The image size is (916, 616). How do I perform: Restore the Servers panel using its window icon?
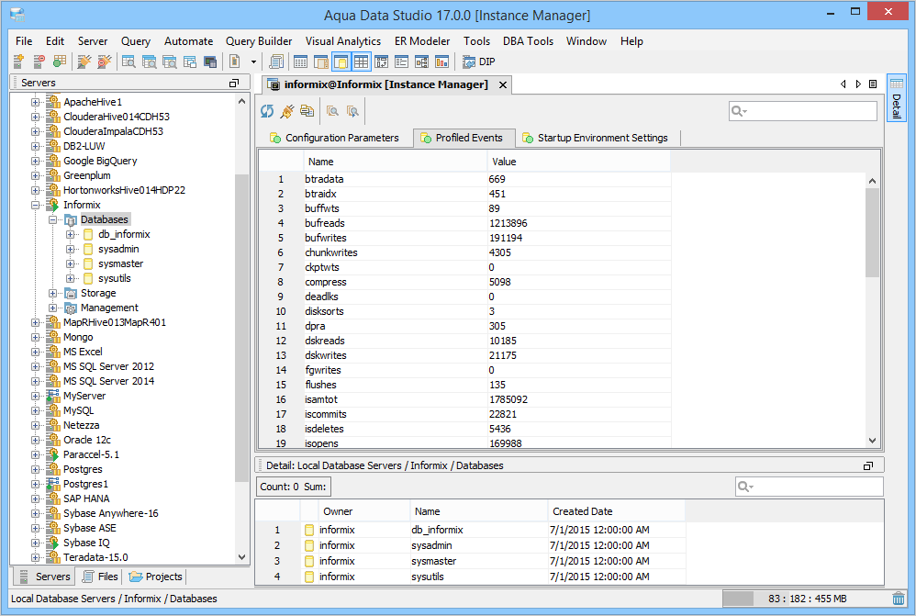234,83
